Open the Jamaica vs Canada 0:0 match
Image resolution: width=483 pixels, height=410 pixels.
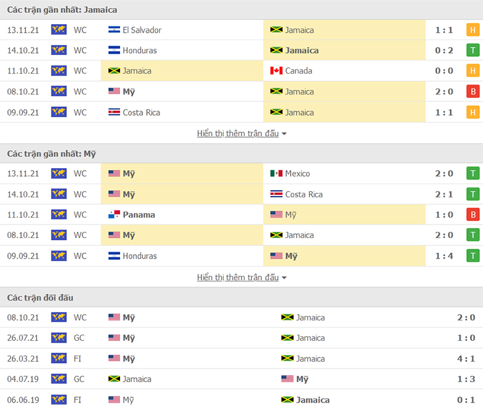(x=241, y=70)
